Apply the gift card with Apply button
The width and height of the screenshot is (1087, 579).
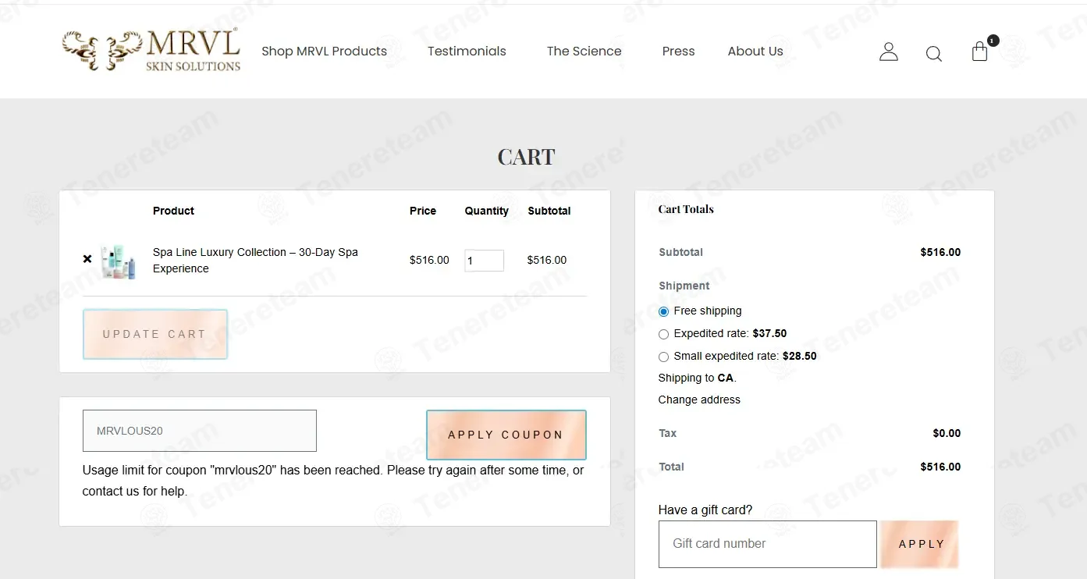pos(921,544)
